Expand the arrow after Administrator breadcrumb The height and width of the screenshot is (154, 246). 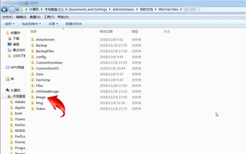(x=137, y=9)
